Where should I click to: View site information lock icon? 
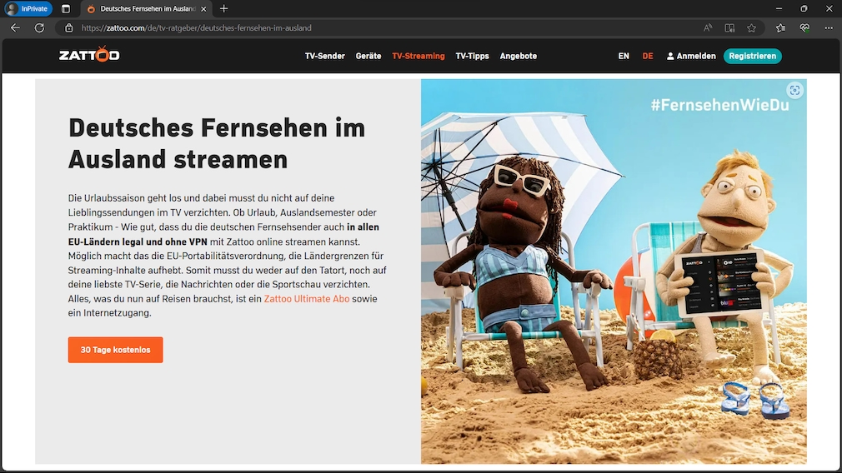coord(68,27)
